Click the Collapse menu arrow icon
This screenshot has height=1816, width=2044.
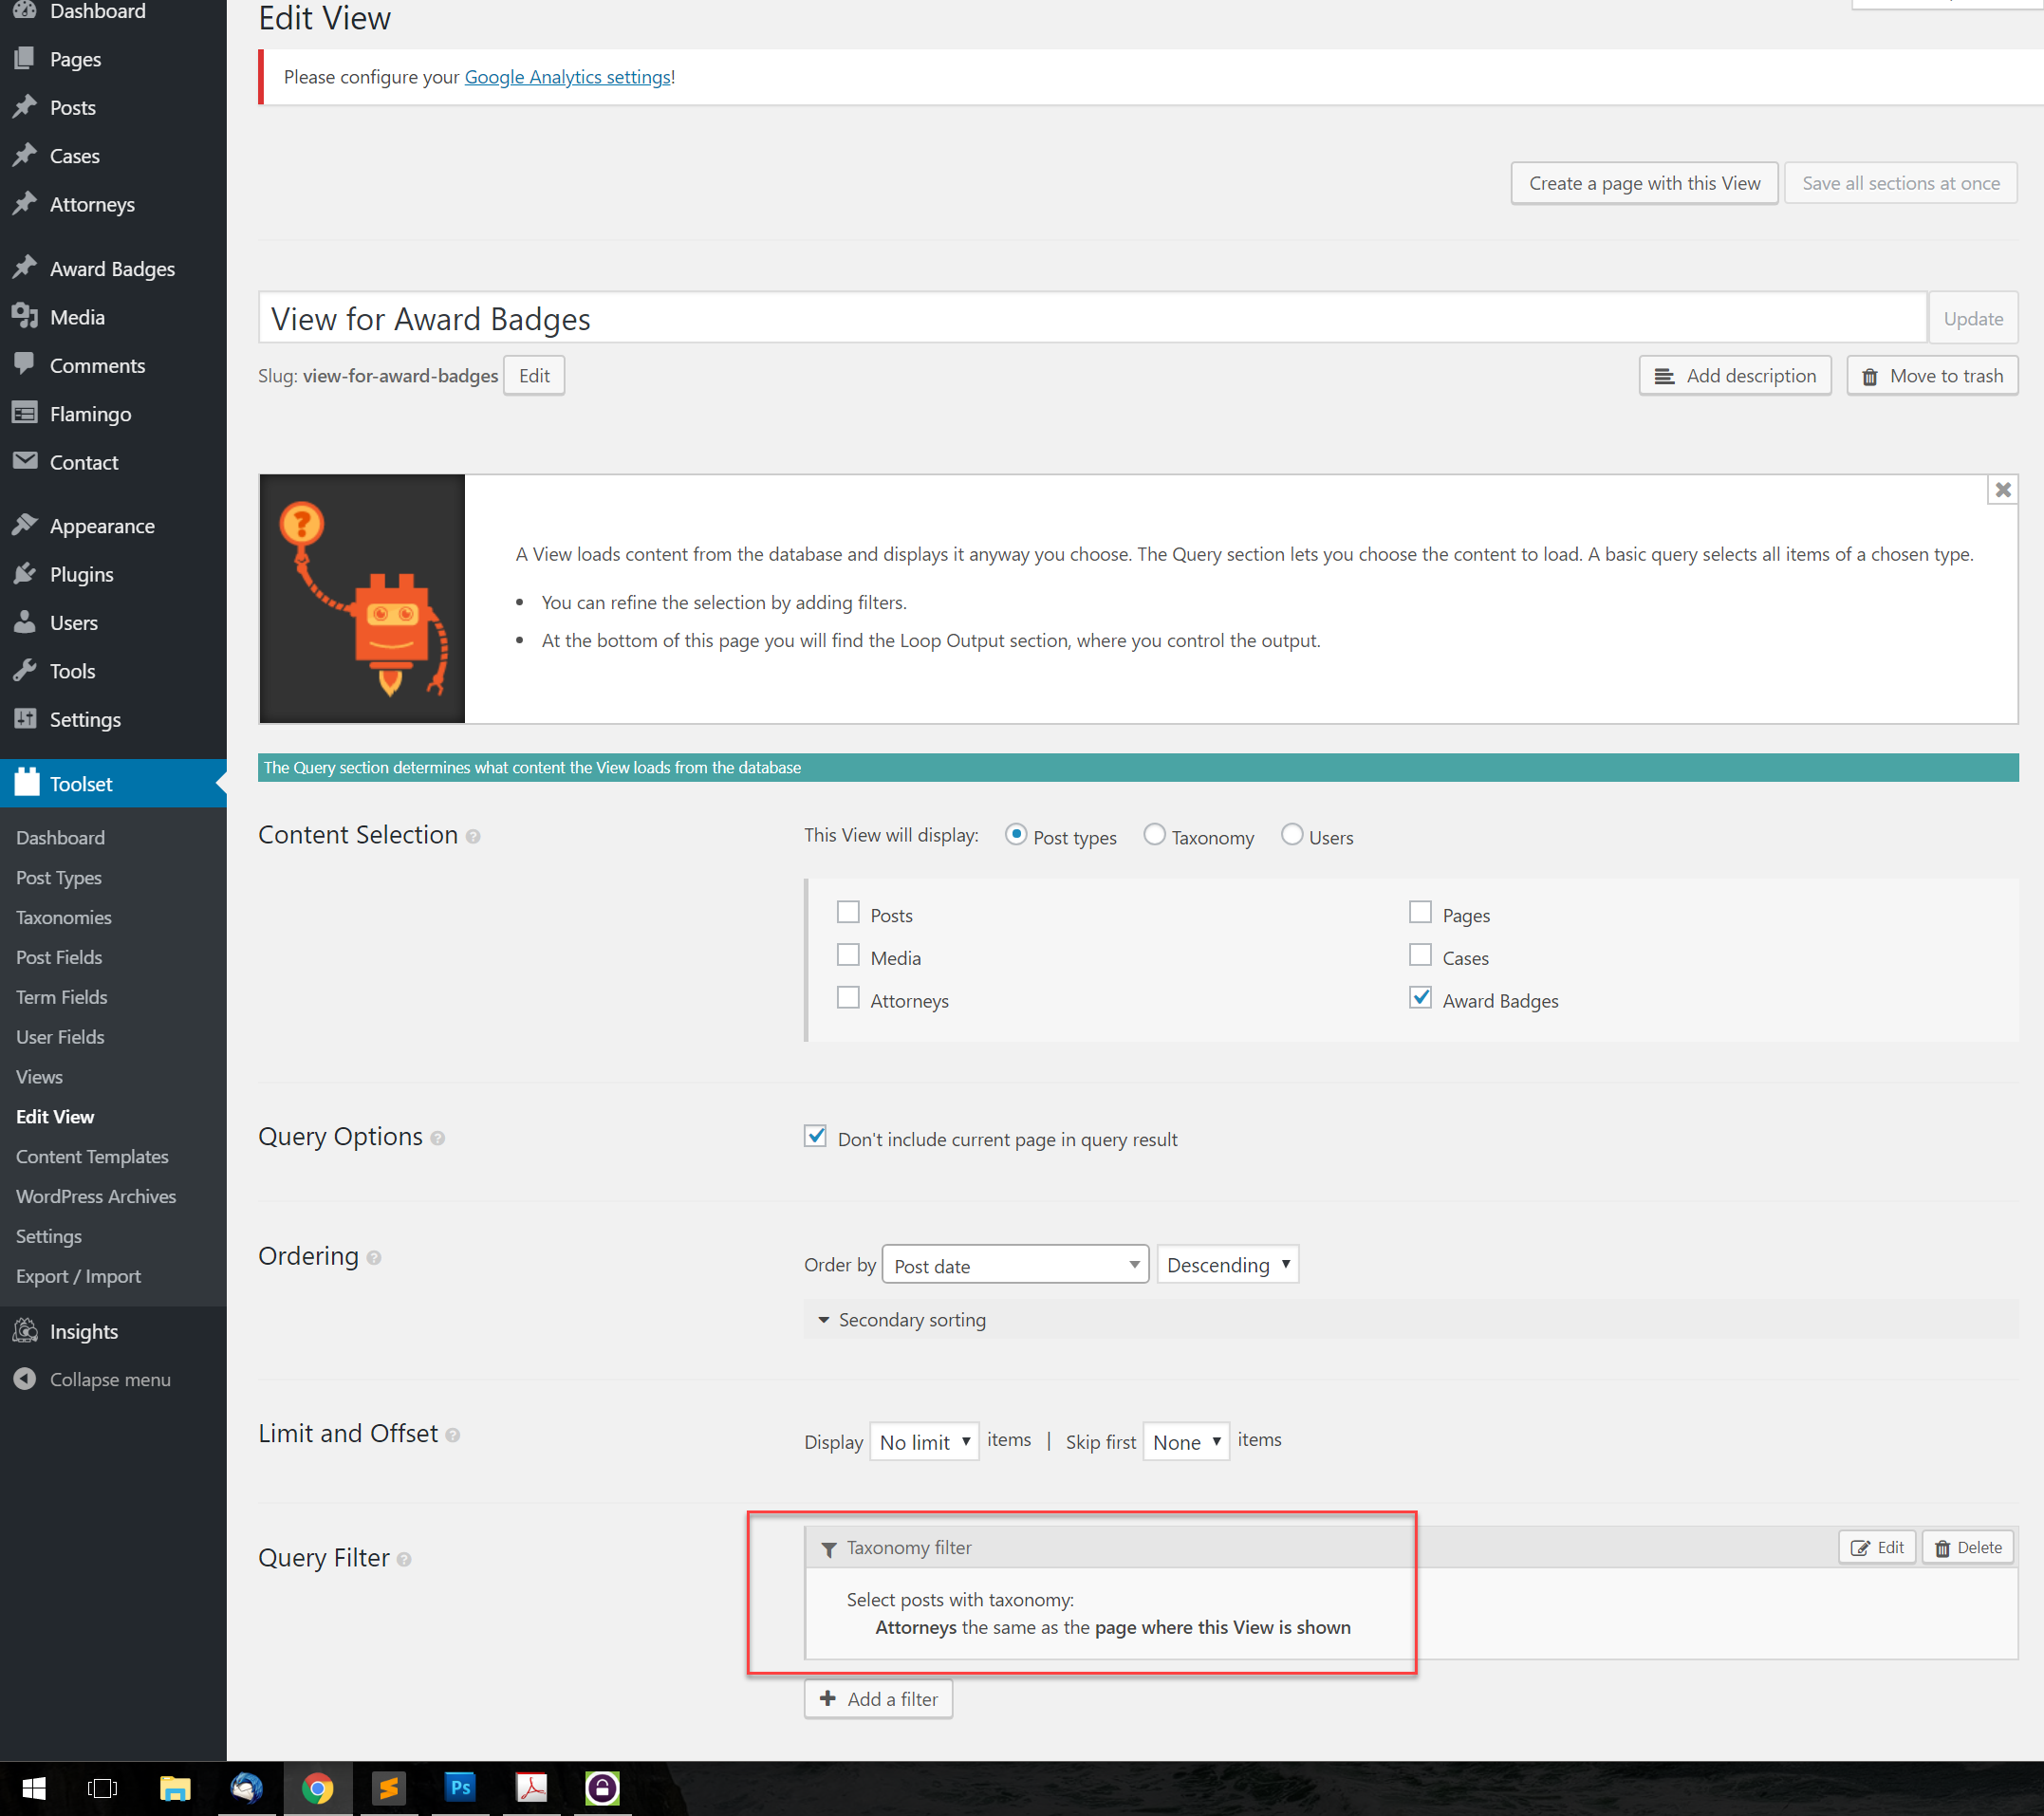(25, 1379)
